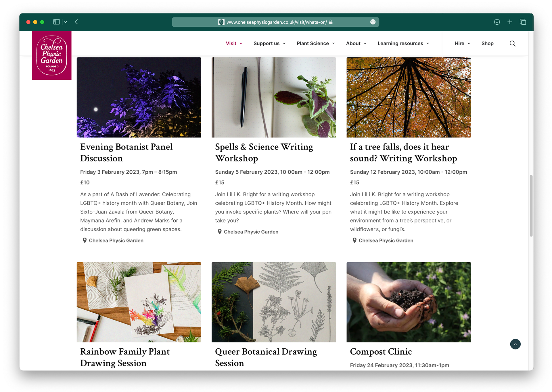Open the Chelsea Physic Garden logo homepage
The width and height of the screenshot is (552, 392).
52,55
